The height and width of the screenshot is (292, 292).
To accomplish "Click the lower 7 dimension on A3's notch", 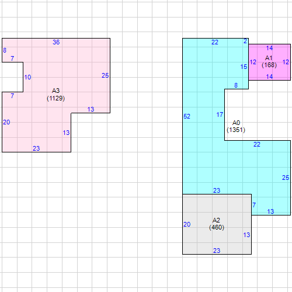I will point(12,96).
